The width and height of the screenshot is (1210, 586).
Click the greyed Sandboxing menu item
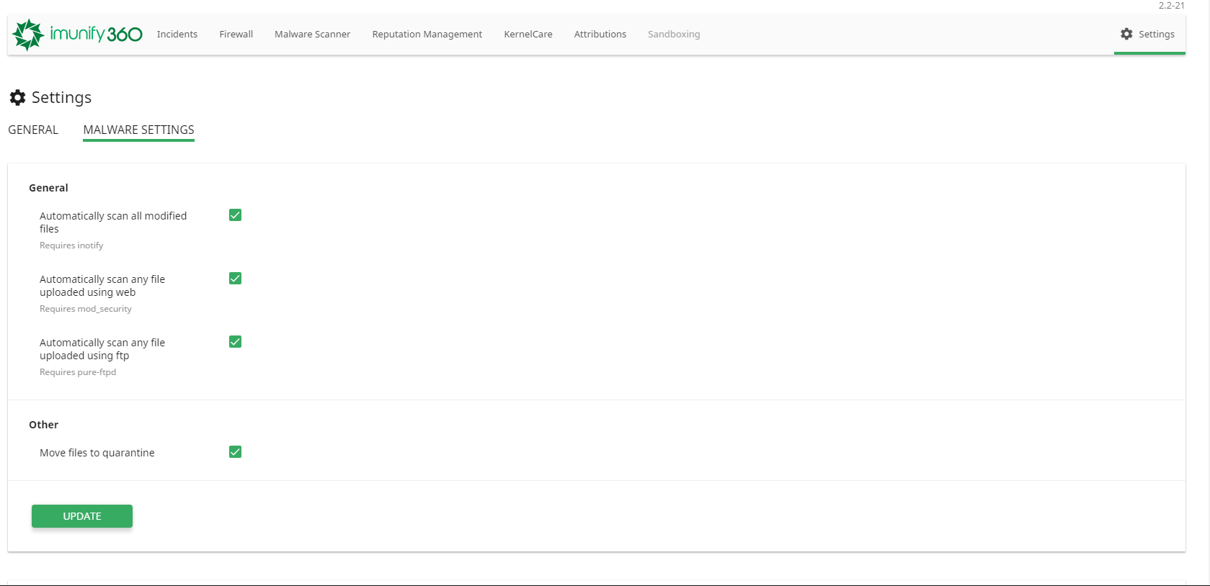click(674, 34)
